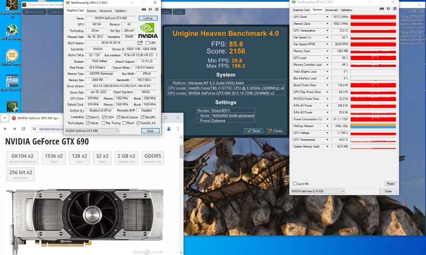Image resolution: width=426 pixels, height=255 pixels.
Task: Click the browser tab list chevron
Action: tap(5, 118)
